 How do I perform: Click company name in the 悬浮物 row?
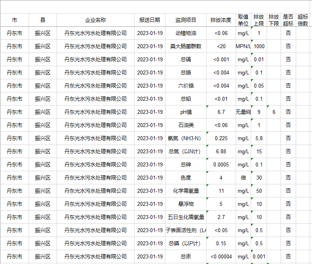click(x=96, y=204)
